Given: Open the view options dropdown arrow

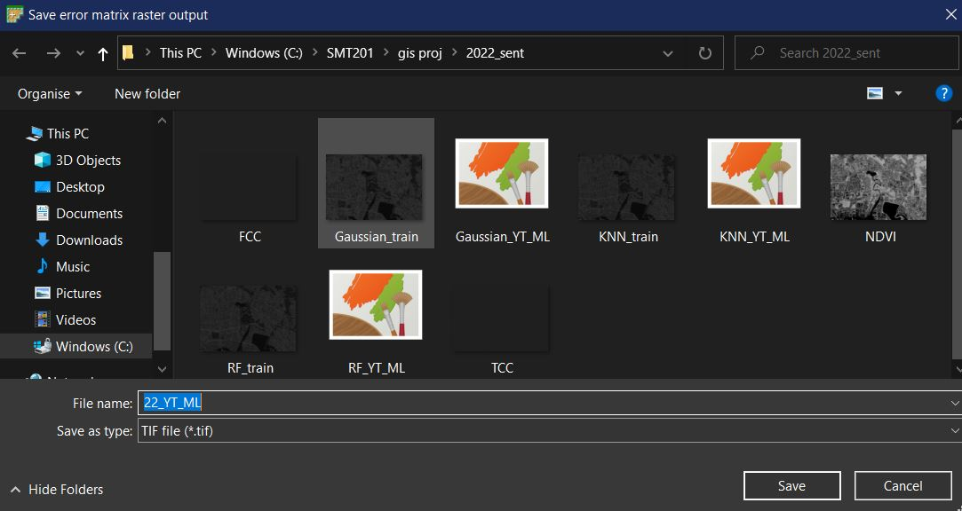Looking at the screenshot, I should pos(898,93).
